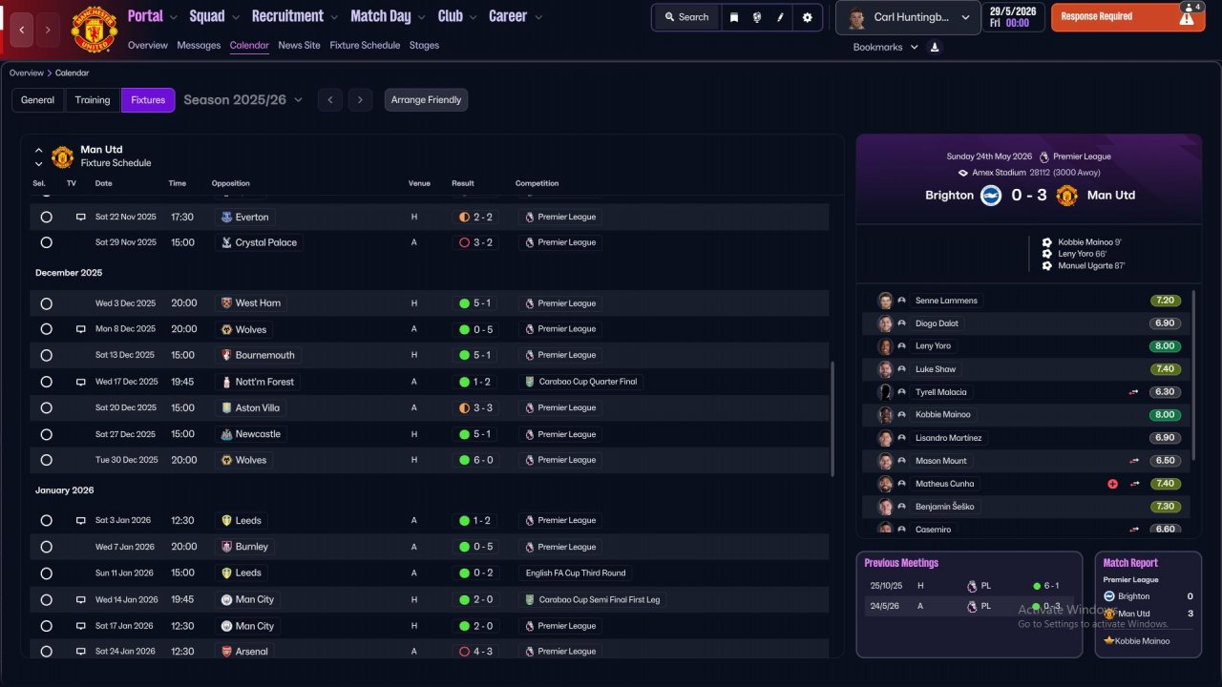Go back with the left arrow navigation button

(x=22, y=31)
